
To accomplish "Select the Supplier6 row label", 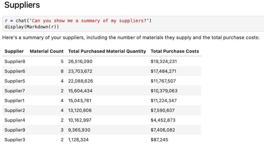I will coord(15,71).
